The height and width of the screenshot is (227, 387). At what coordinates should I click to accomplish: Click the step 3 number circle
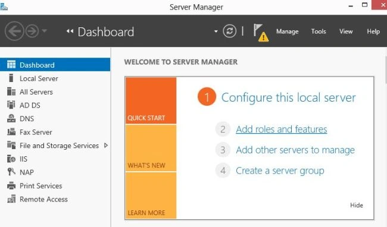pos(223,150)
